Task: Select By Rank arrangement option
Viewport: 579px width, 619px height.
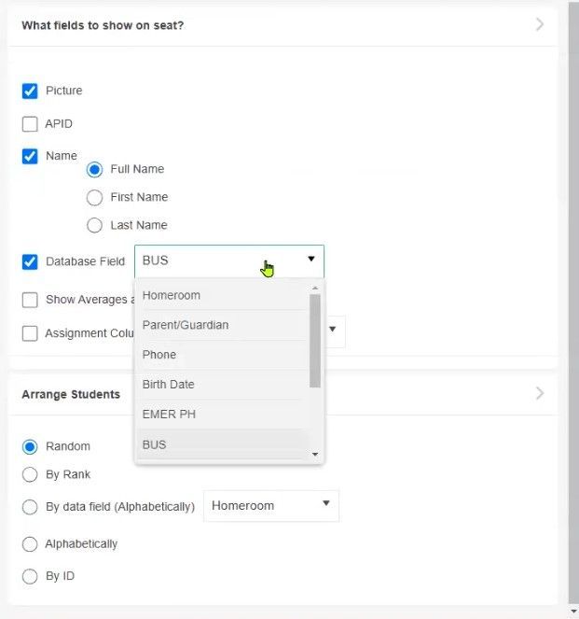Action: click(30, 474)
